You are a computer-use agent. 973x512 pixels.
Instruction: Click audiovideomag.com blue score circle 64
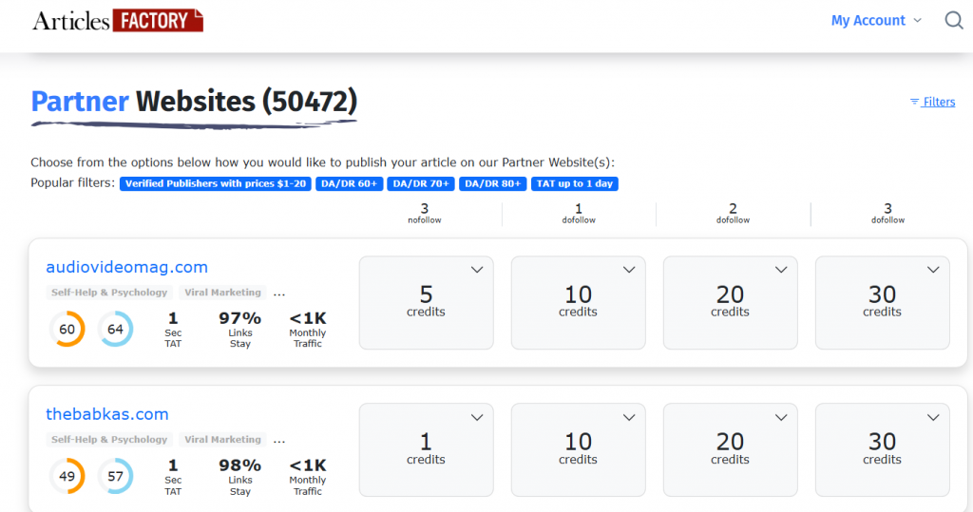(x=115, y=329)
